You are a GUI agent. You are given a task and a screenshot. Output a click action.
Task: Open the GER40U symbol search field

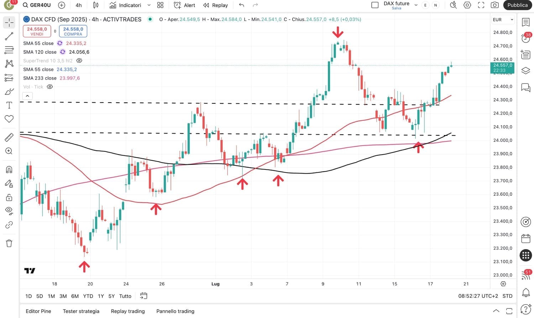click(37, 5)
